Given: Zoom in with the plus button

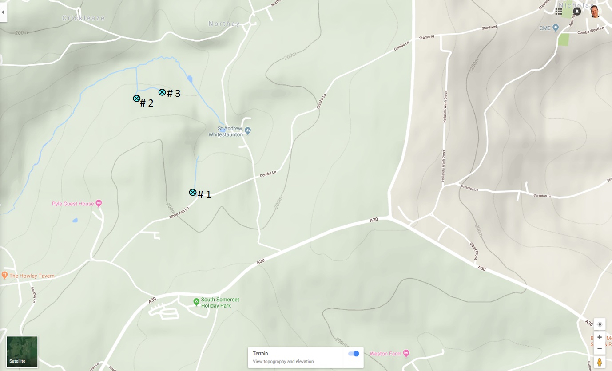Looking at the screenshot, I should coord(600,337).
